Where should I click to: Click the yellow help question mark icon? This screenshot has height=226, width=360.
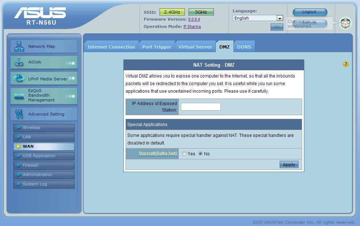[x=346, y=64]
